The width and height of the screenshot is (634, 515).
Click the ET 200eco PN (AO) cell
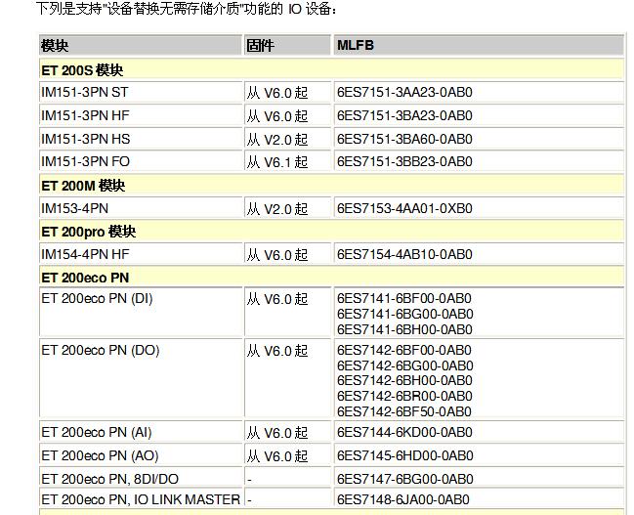(141, 455)
